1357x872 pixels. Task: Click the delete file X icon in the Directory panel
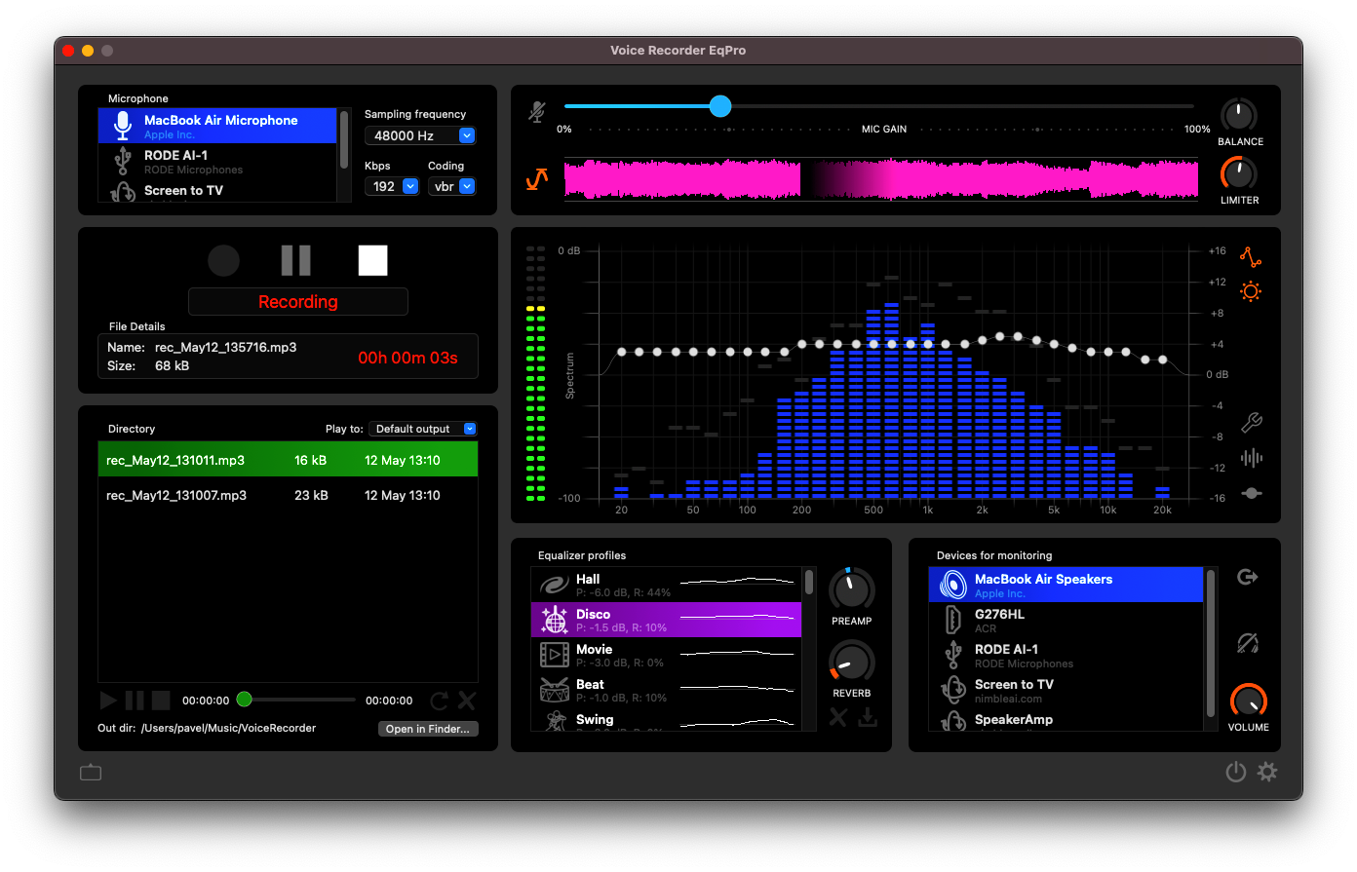[x=467, y=701]
